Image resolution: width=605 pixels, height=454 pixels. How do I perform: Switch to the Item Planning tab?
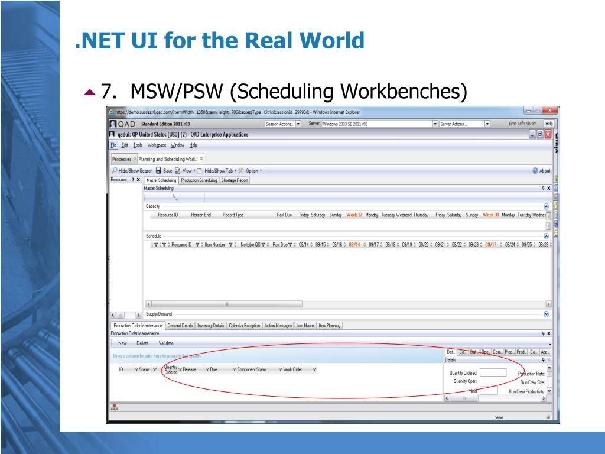330,326
